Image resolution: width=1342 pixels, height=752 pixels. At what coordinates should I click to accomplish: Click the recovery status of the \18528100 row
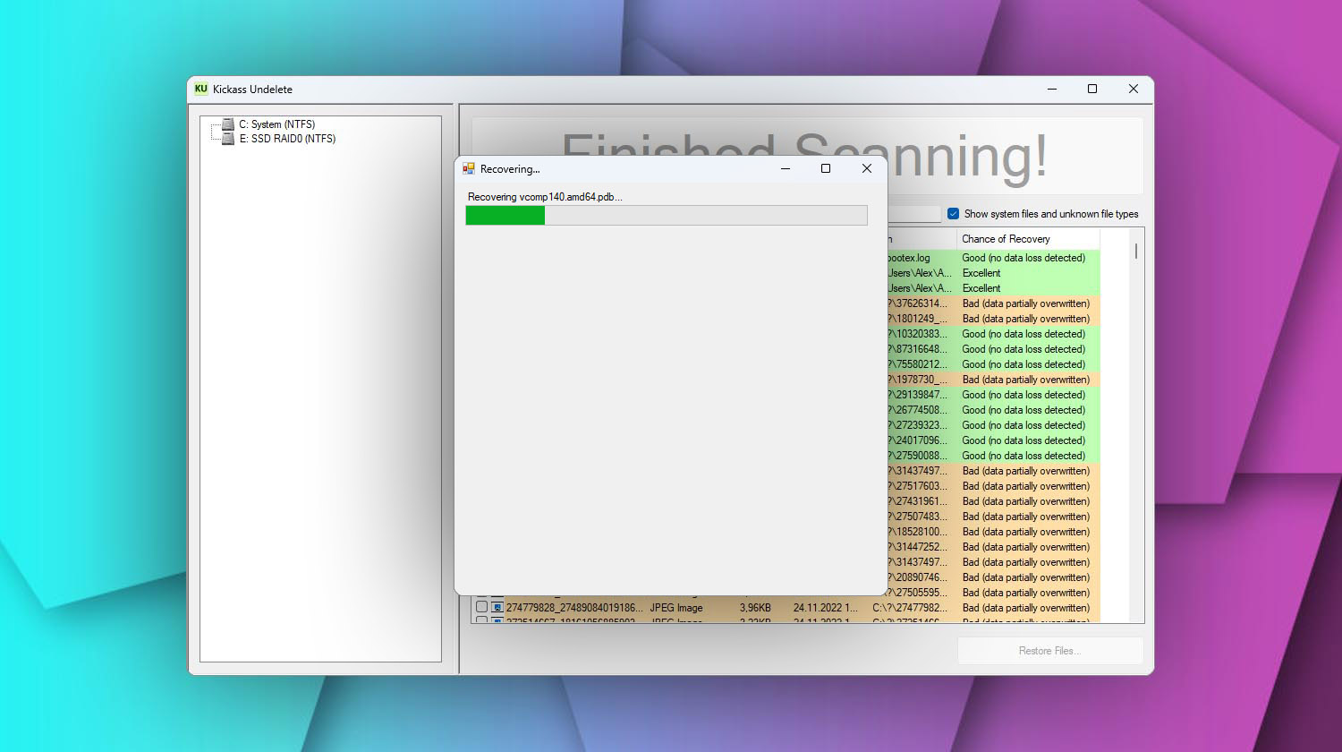(1026, 532)
